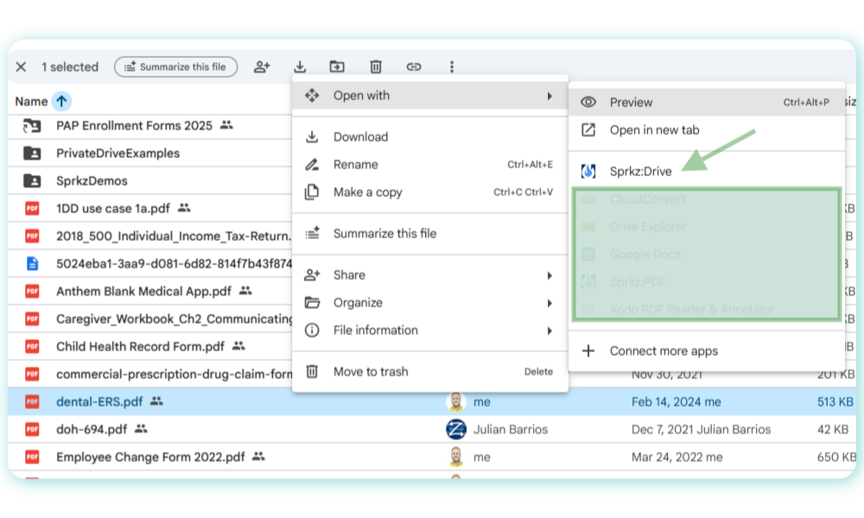This screenshot has width=864, height=518.
Task: Click the move-to-folder toolbar icon
Action: pos(337,66)
